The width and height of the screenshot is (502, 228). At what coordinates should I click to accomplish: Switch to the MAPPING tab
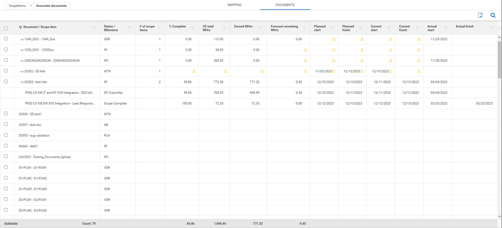234,5
